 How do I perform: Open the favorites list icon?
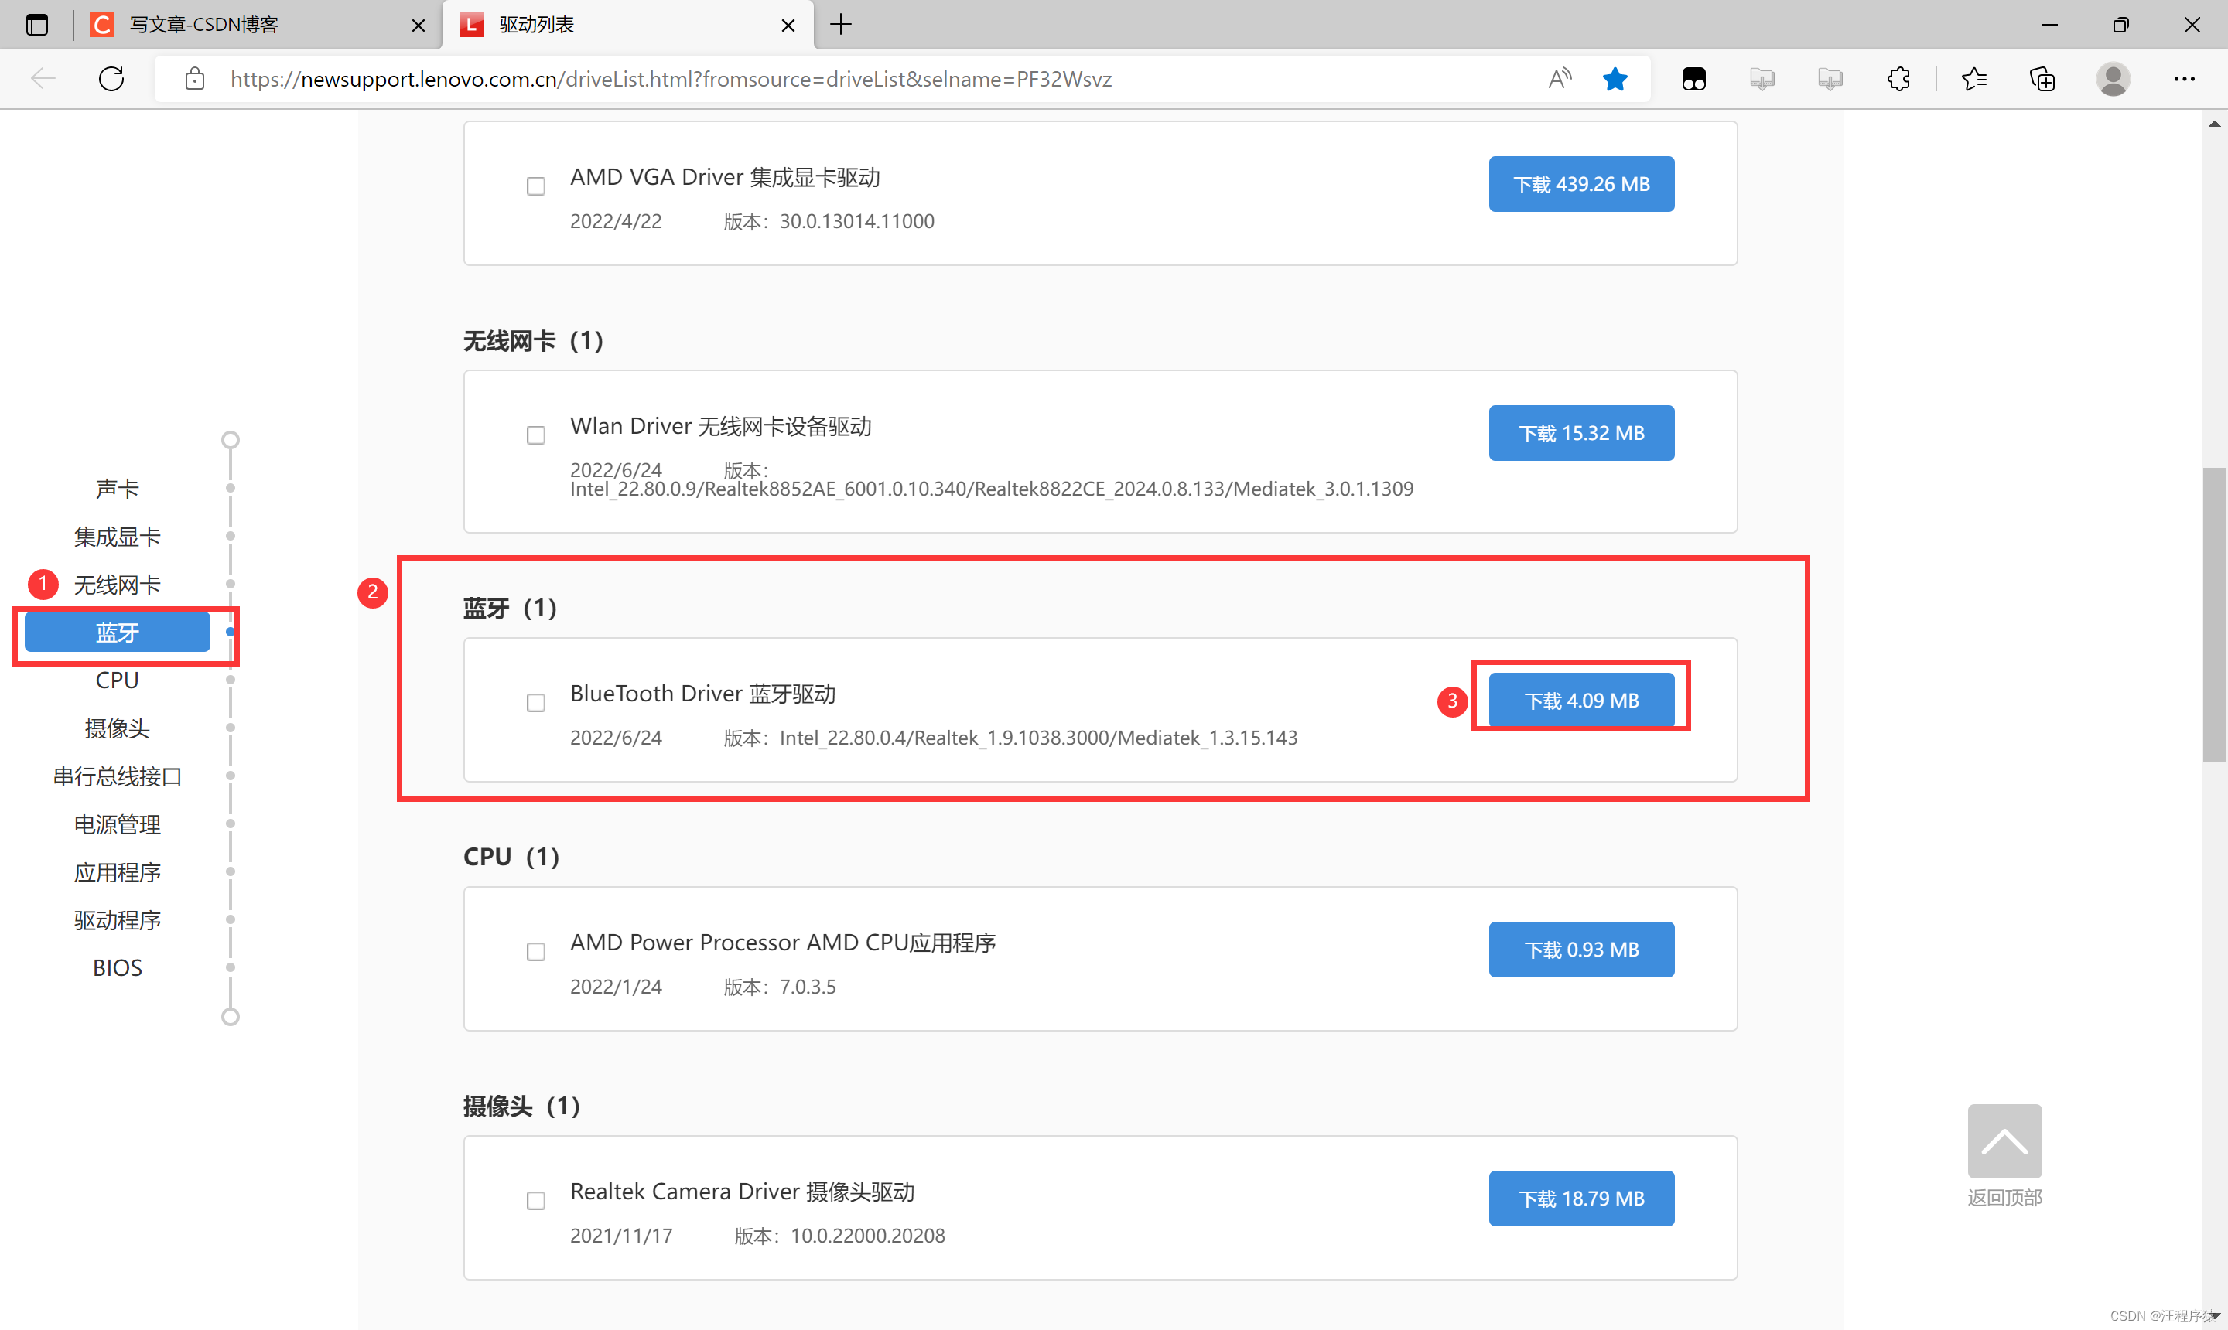point(1973,79)
